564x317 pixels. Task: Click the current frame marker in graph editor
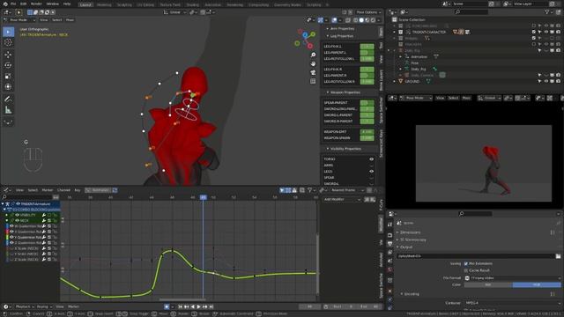click(204, 197)
